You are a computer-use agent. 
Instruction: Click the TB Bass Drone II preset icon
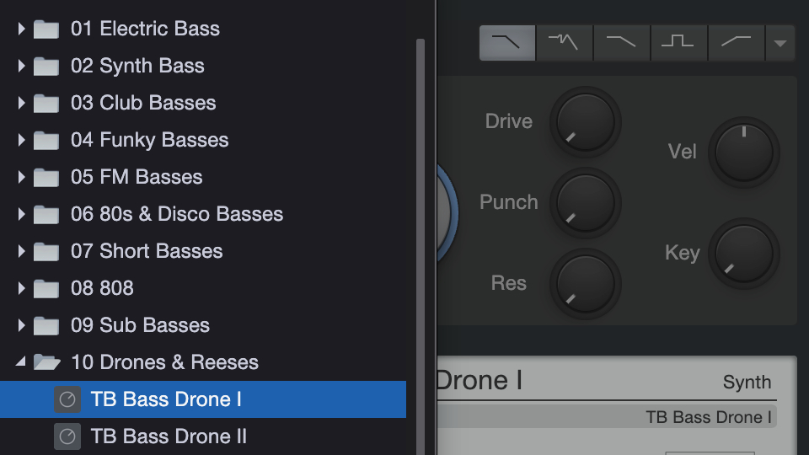pyautogui.click(x=67, y=436)
